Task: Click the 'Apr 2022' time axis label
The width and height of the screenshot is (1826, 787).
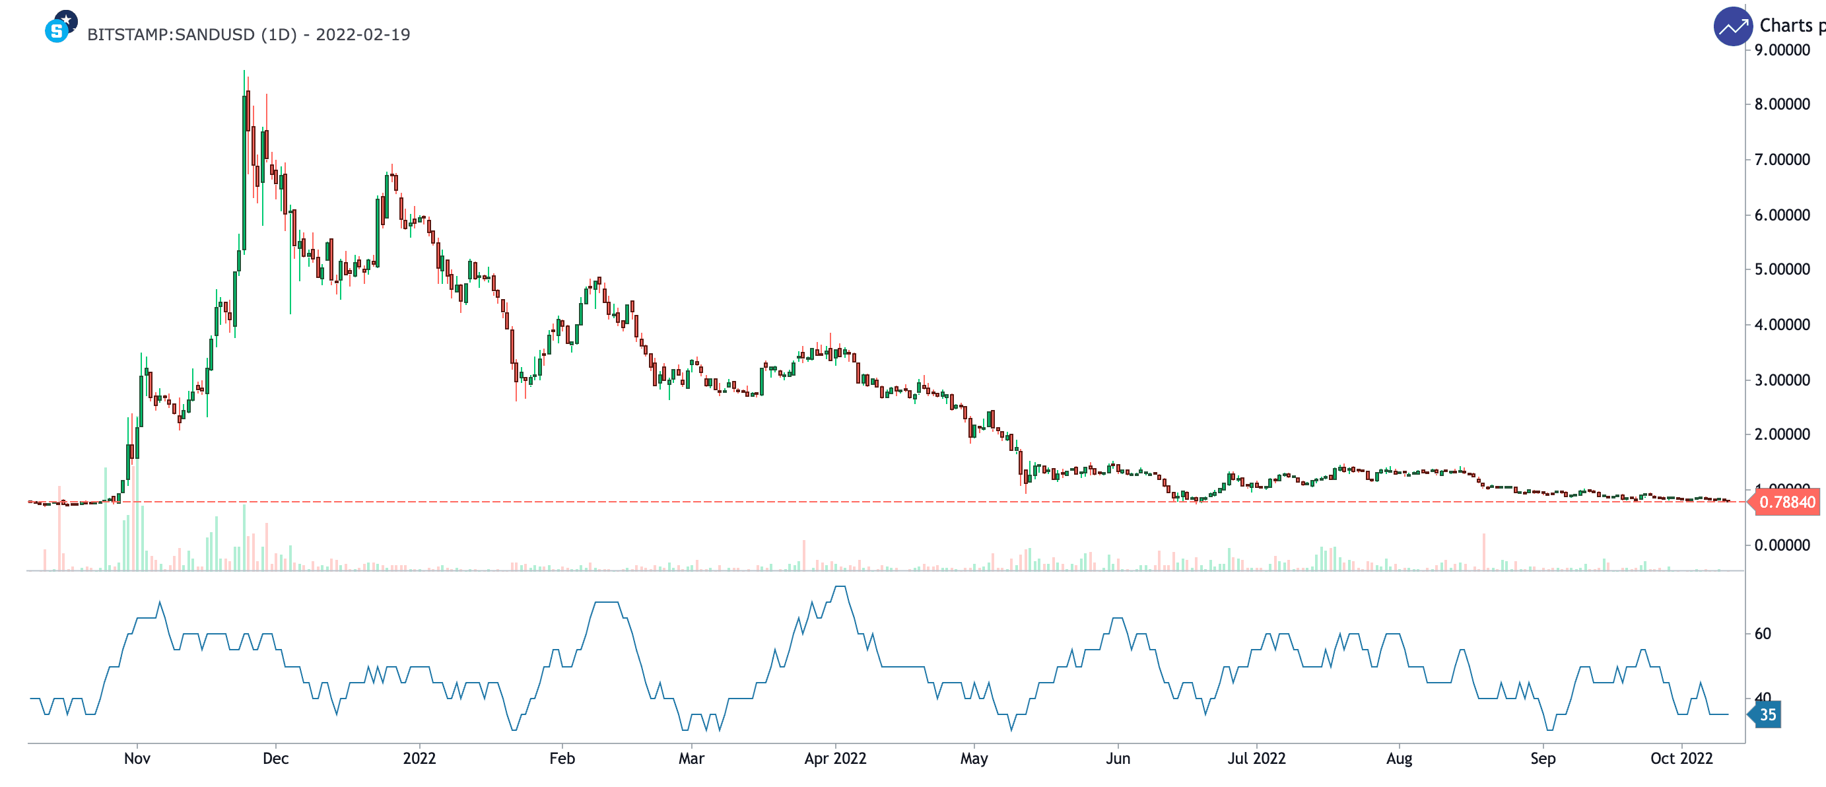Action: point(835,759)
